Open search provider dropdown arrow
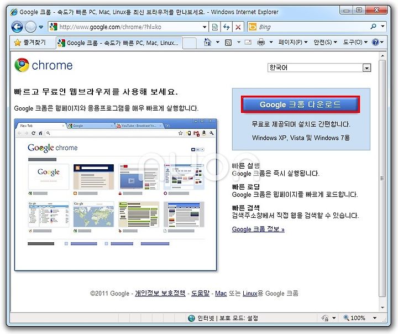The image size is (398, 334). coord(383,27)
